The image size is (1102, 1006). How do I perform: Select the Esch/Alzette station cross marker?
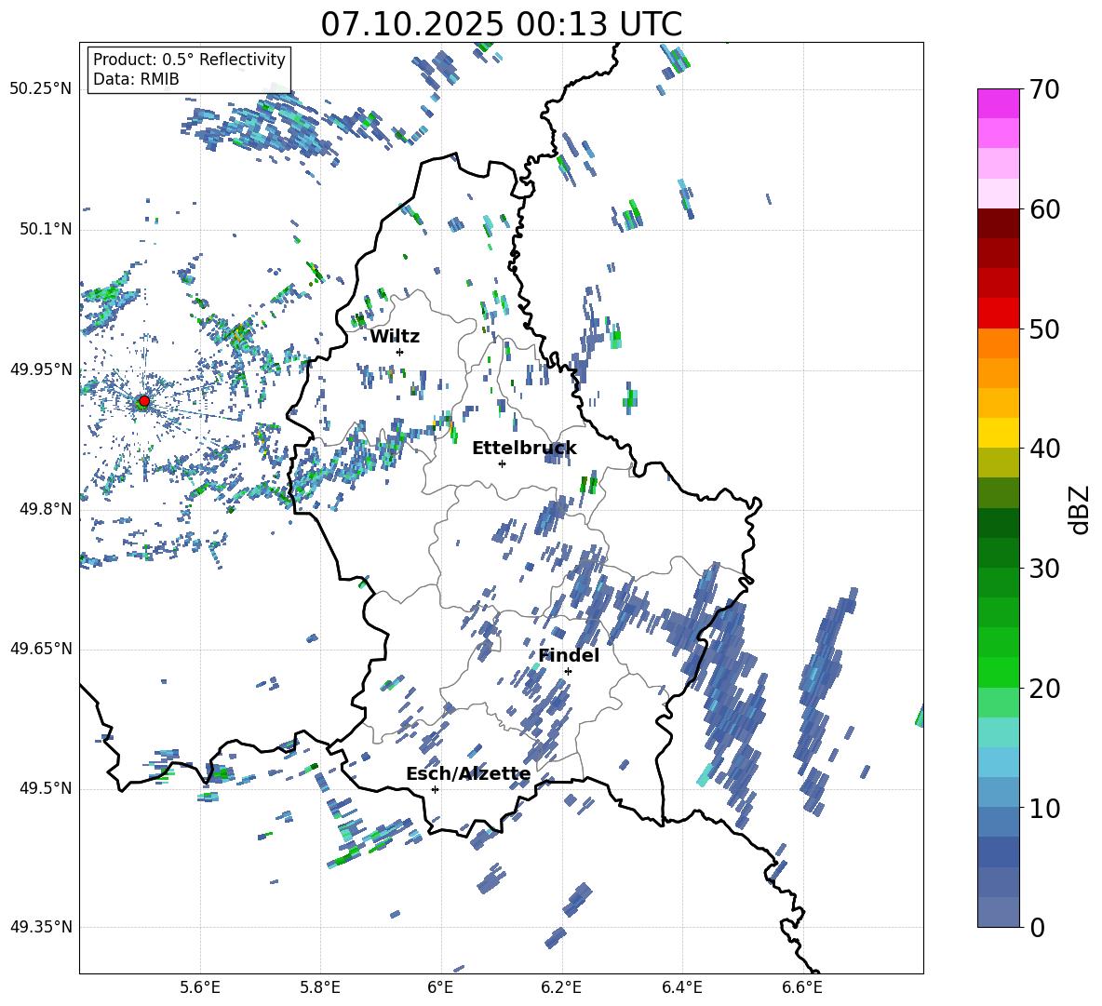pyautogui.click(x=435, y=789)
